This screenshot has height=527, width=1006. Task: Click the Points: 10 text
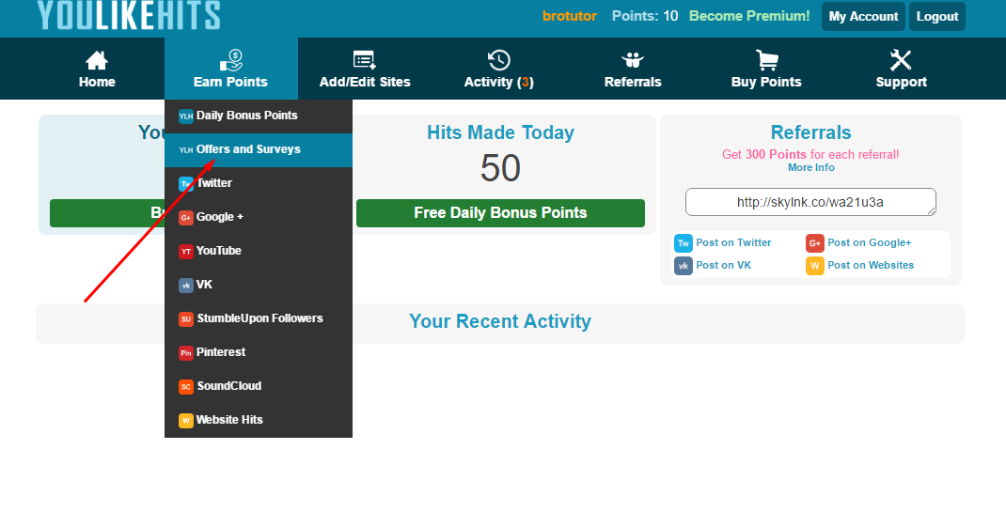[645, 16]
